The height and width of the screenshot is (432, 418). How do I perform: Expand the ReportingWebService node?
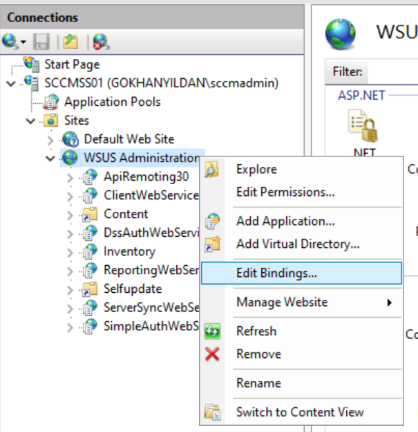(70, 271)
